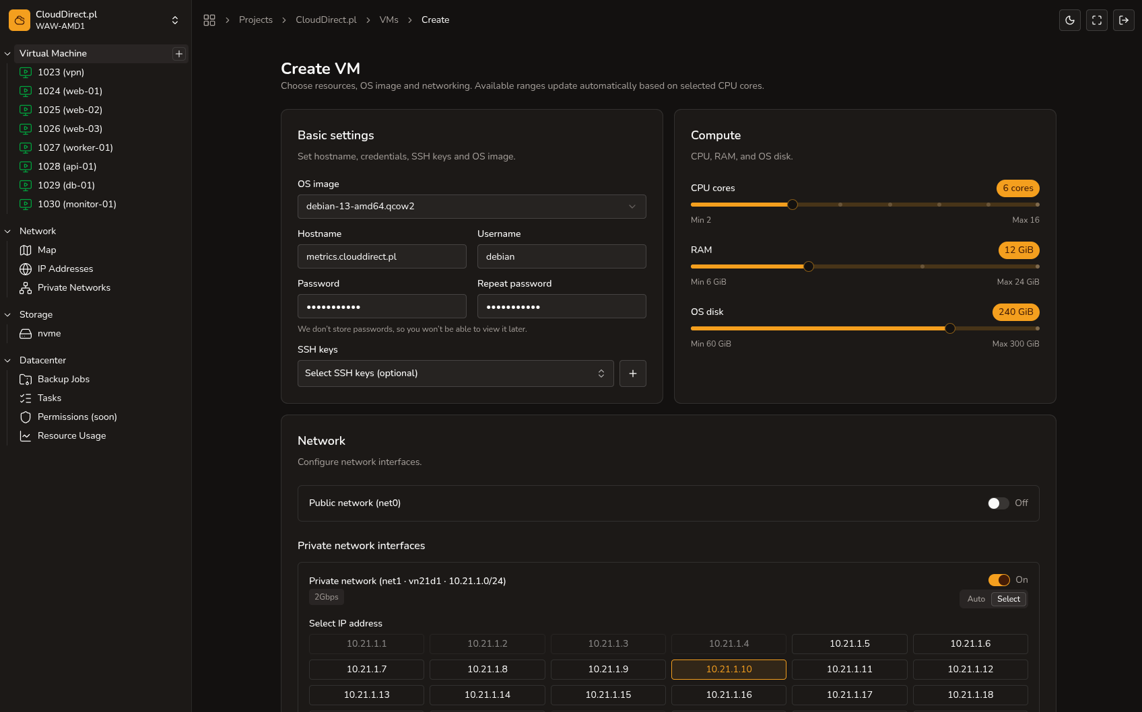This screenshot has height=712, width=1142.
Task: Click the plus to add a new VM
Action: point(179,53)
